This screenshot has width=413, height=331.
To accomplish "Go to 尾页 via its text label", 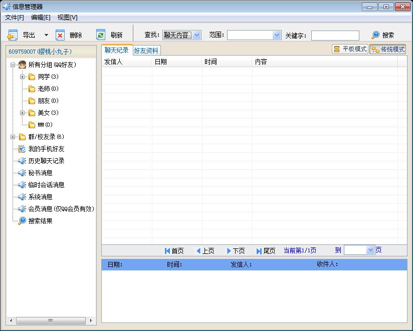I will point(269,251).
